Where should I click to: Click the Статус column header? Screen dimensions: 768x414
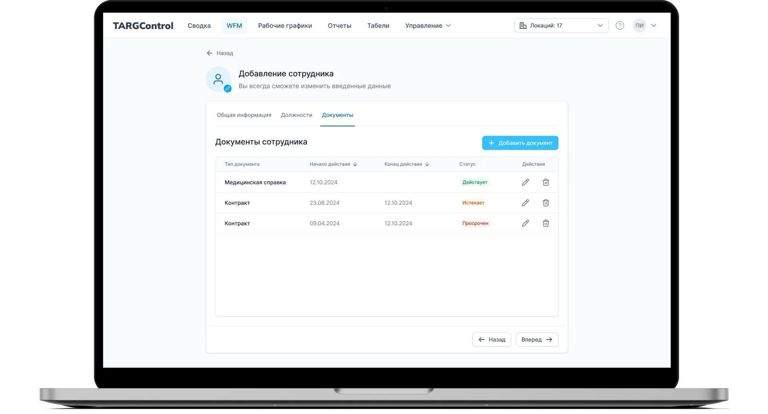click(x=467, y=164)
